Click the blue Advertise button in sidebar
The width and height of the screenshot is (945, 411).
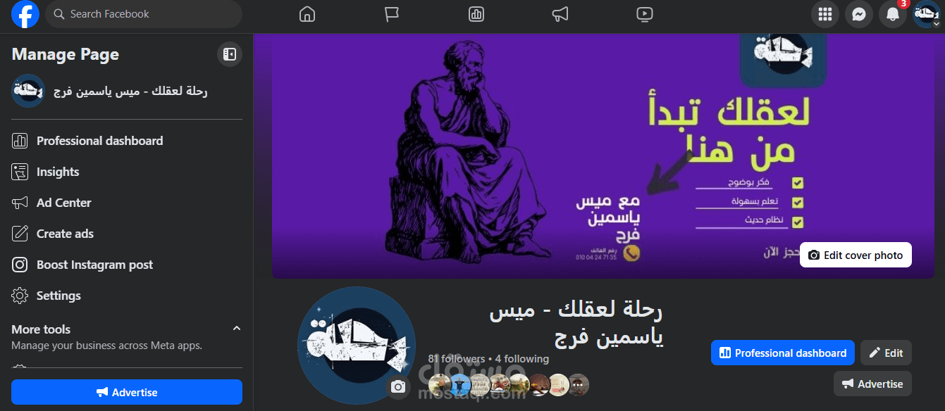coord(127,392)
